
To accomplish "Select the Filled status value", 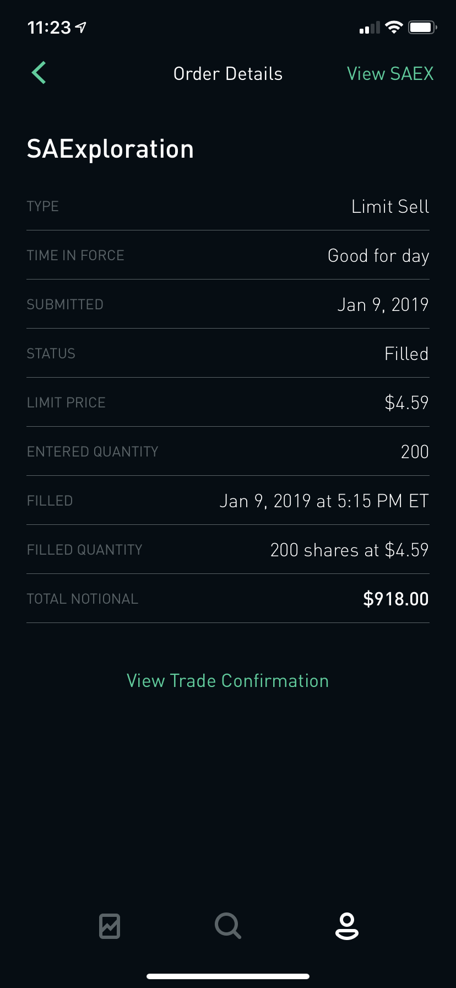I will coord(406,354).
